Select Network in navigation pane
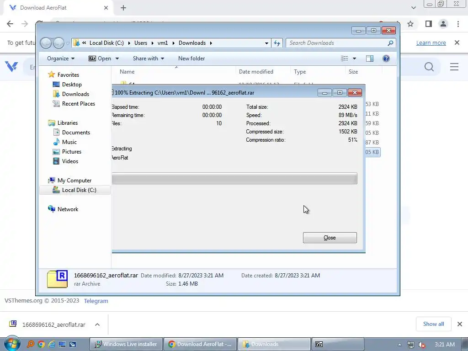The width and height of the screenshot is (468, 351). tap(68, 209)
